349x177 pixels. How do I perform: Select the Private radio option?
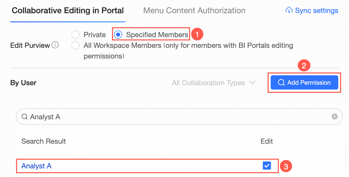click(76, 35)
